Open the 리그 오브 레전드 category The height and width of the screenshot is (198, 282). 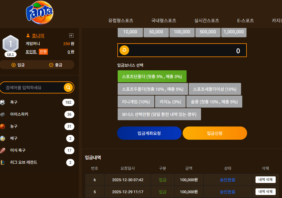pyautogui.click(x=37, y=163)
